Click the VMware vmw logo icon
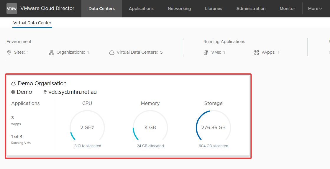 (12, 9)
